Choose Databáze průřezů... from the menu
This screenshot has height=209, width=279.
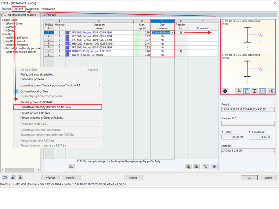pyautogui.click(x=58, y=79)
